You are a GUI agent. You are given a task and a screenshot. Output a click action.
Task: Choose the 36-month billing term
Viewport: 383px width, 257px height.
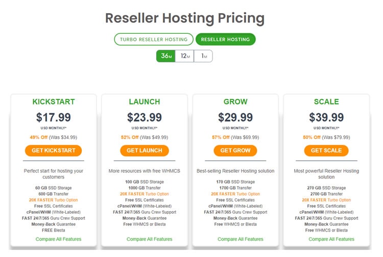pyautogui.click(x=166, y=56)
